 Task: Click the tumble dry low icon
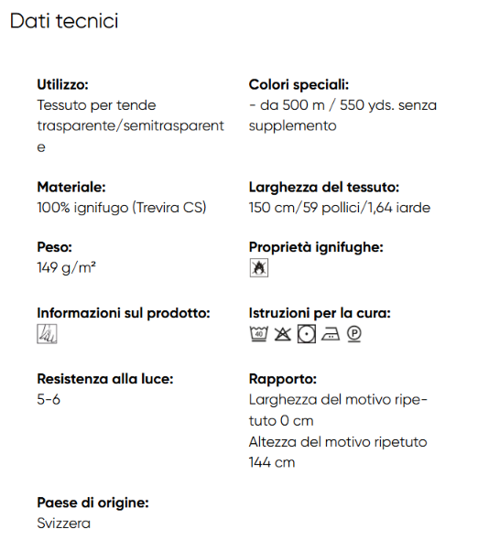307,334
